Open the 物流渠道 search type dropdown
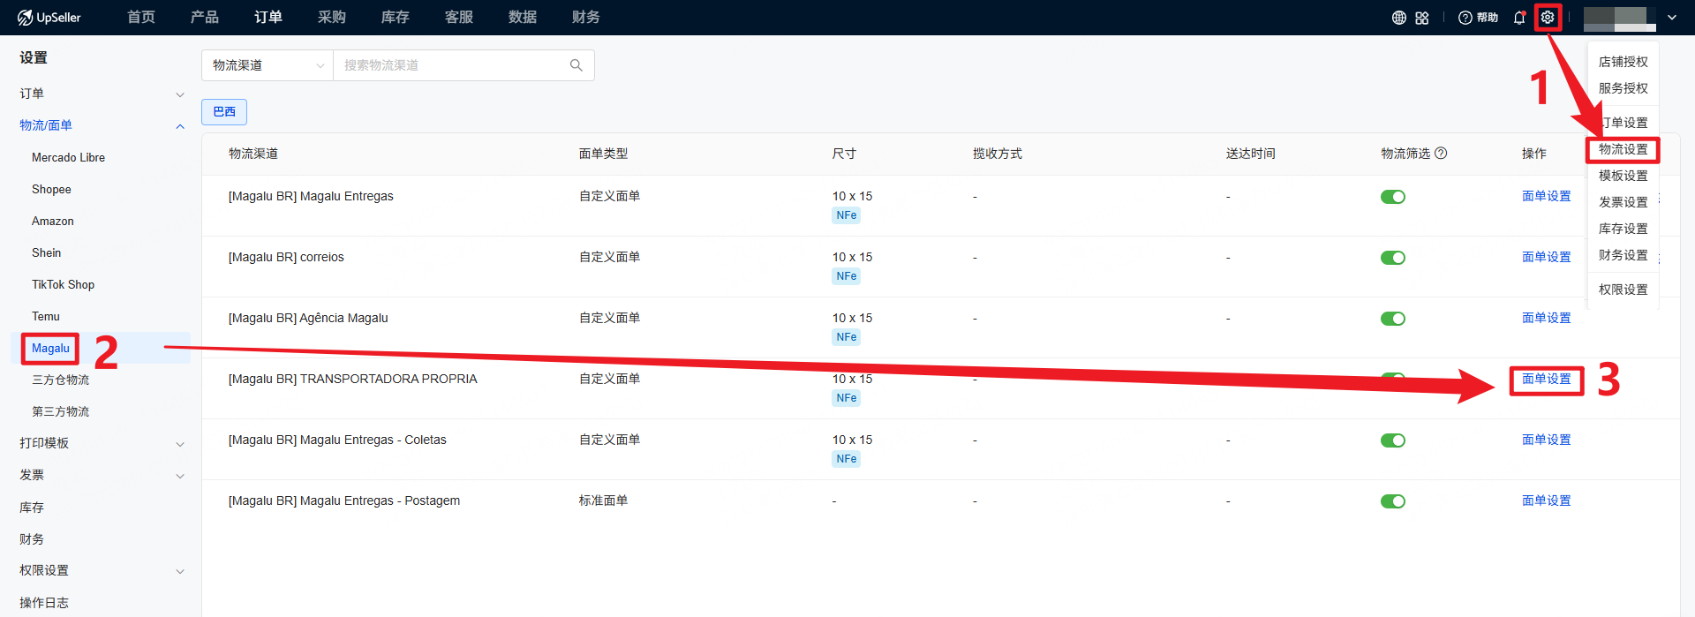 pos(267,65)
